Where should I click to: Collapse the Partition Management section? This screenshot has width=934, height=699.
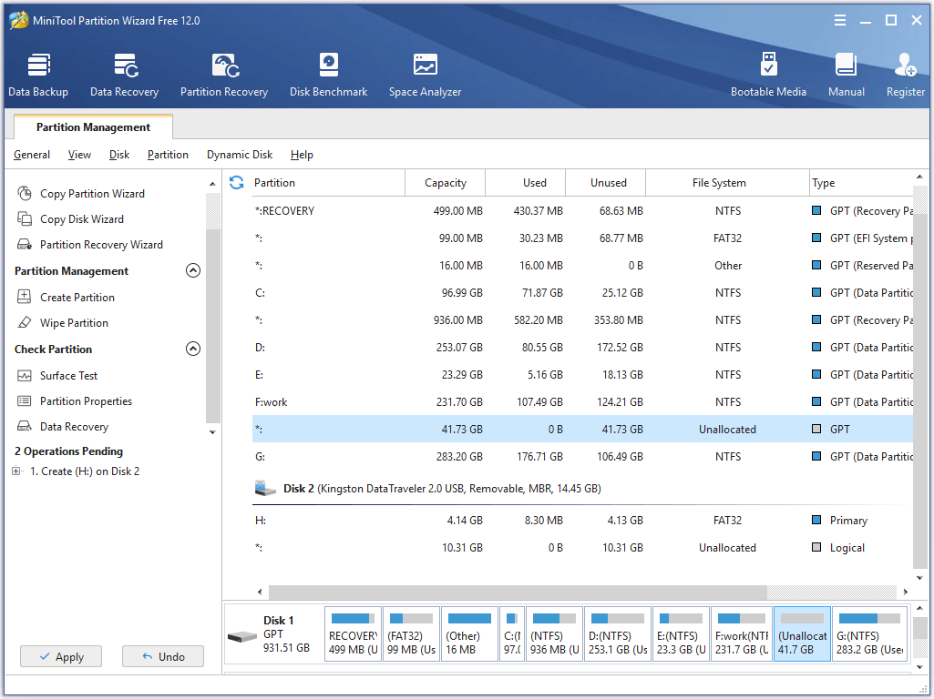point(192,270)
